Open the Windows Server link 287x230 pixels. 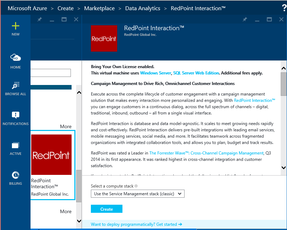pyautogui.click(x=155, y=73)
